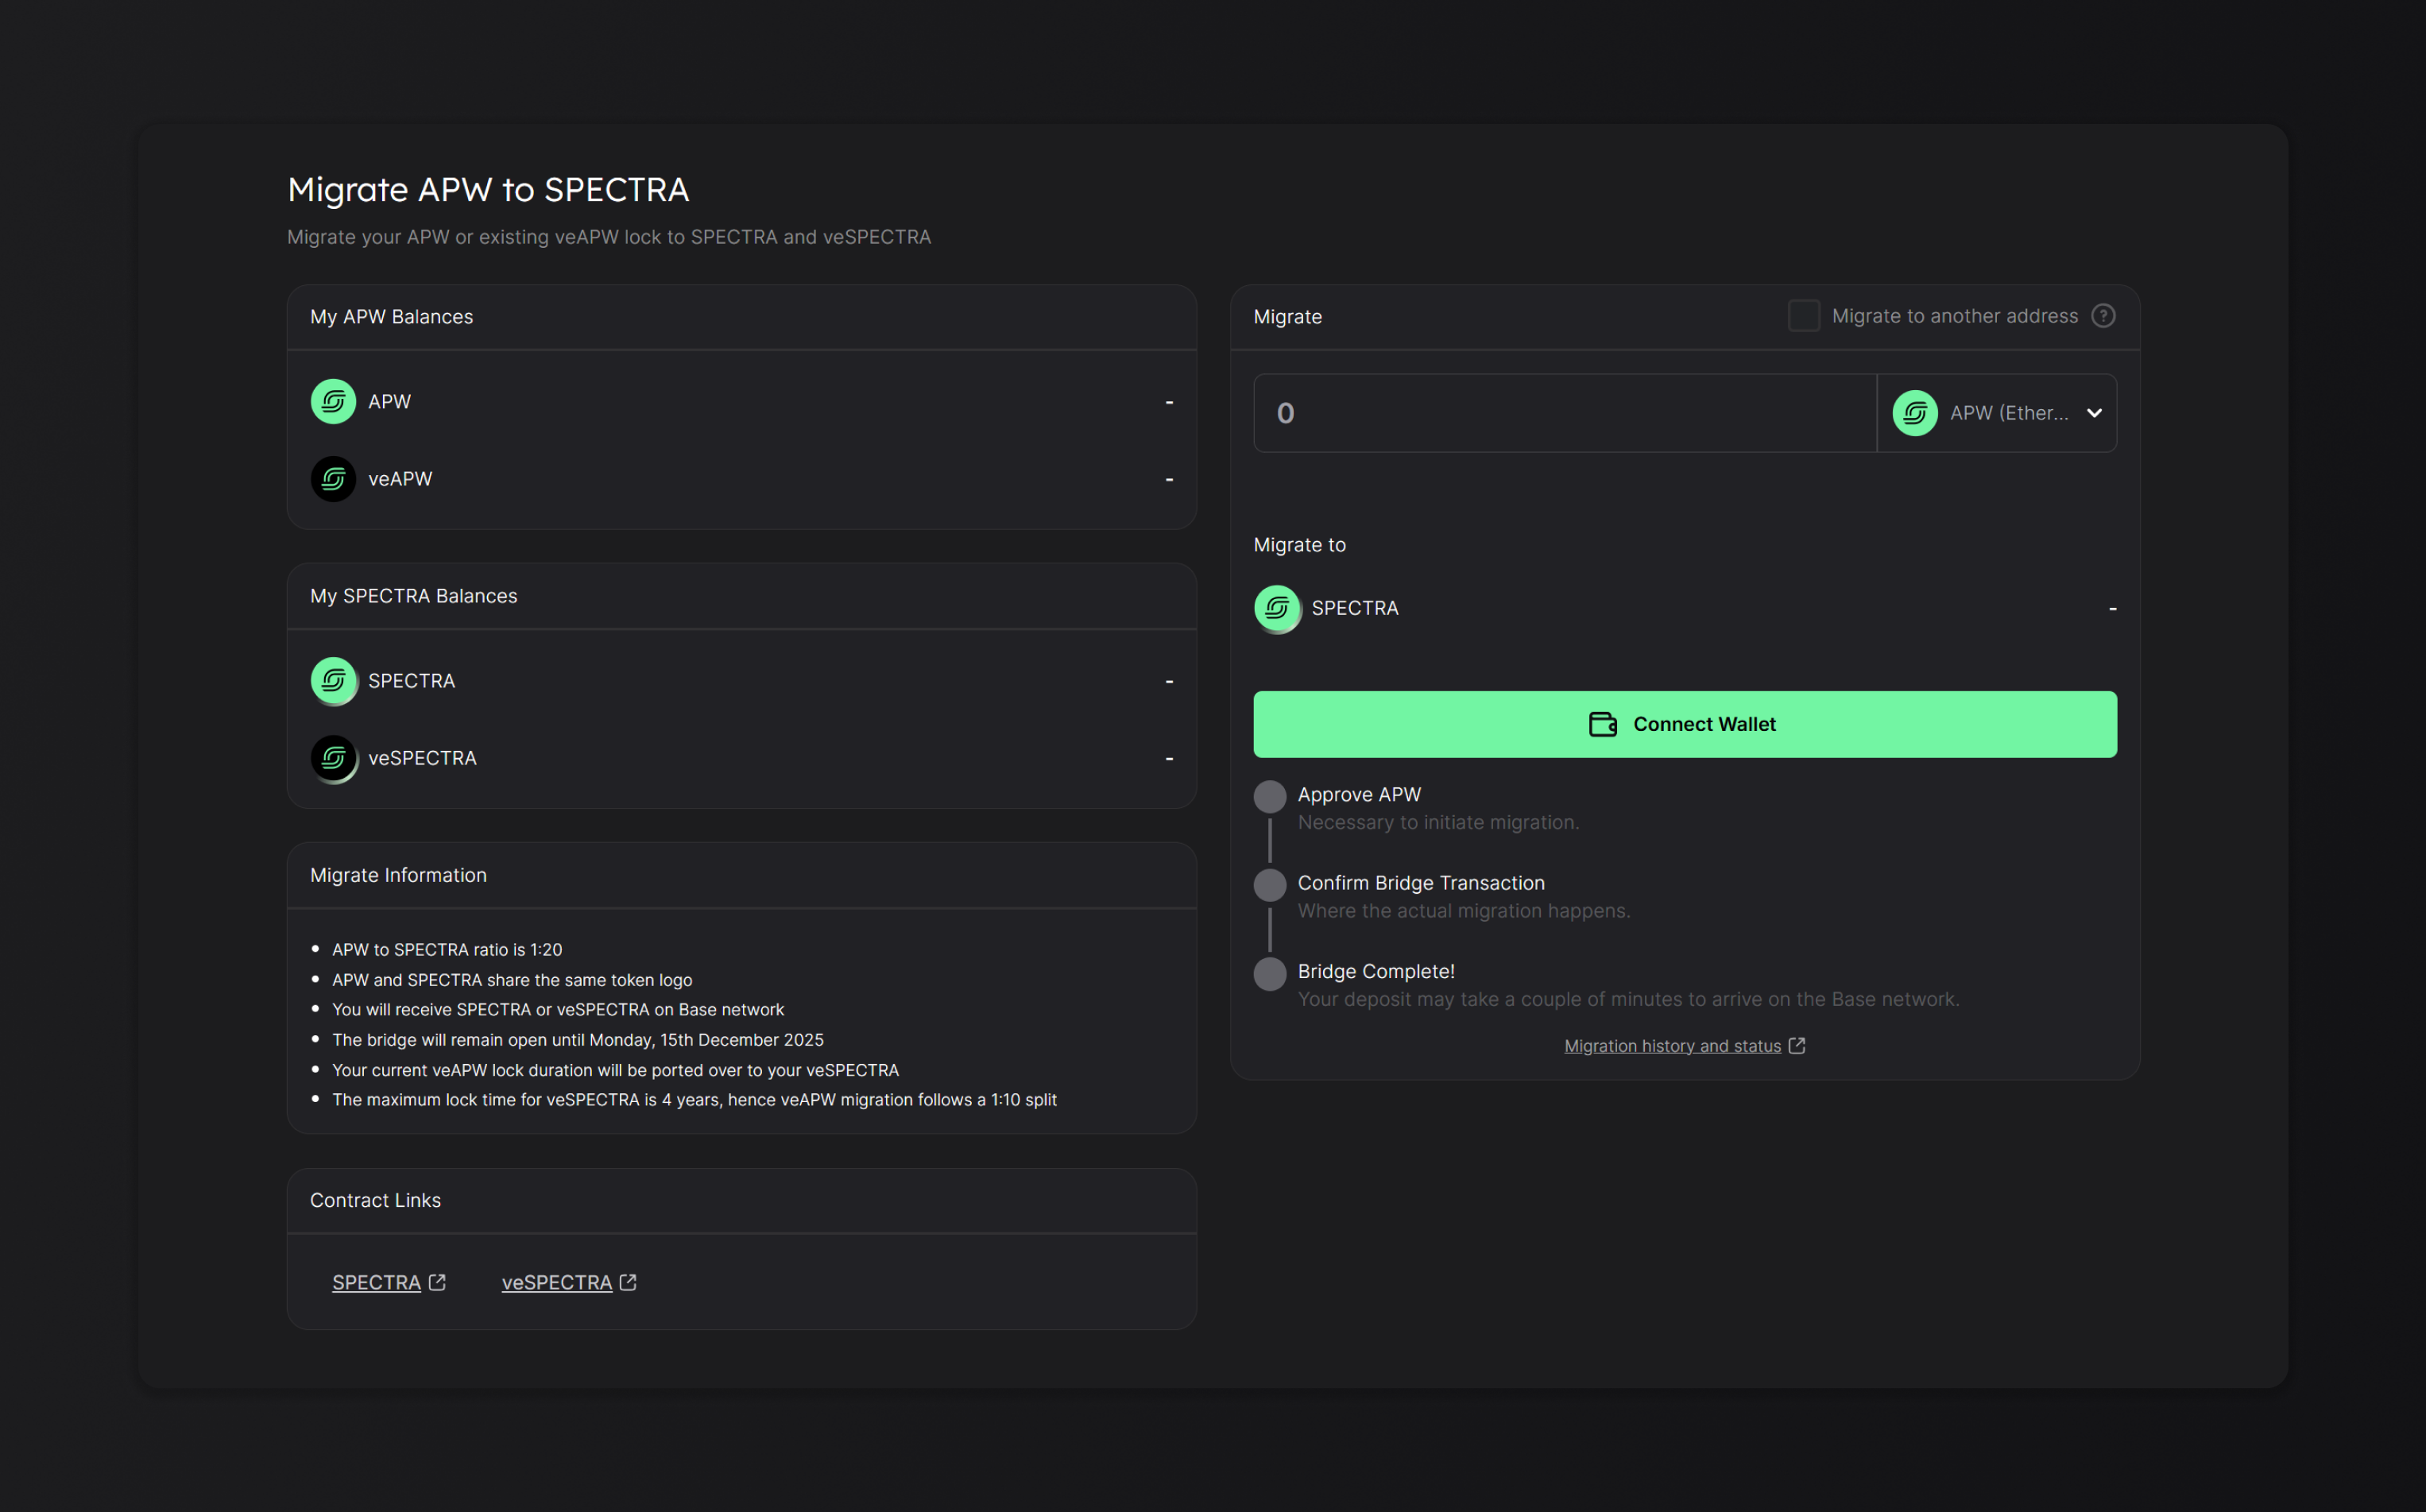Click help icon beside Migrate to another address
Image resolution: width=2426 pixels, height=1512 pixels.
pos(2103,316)
